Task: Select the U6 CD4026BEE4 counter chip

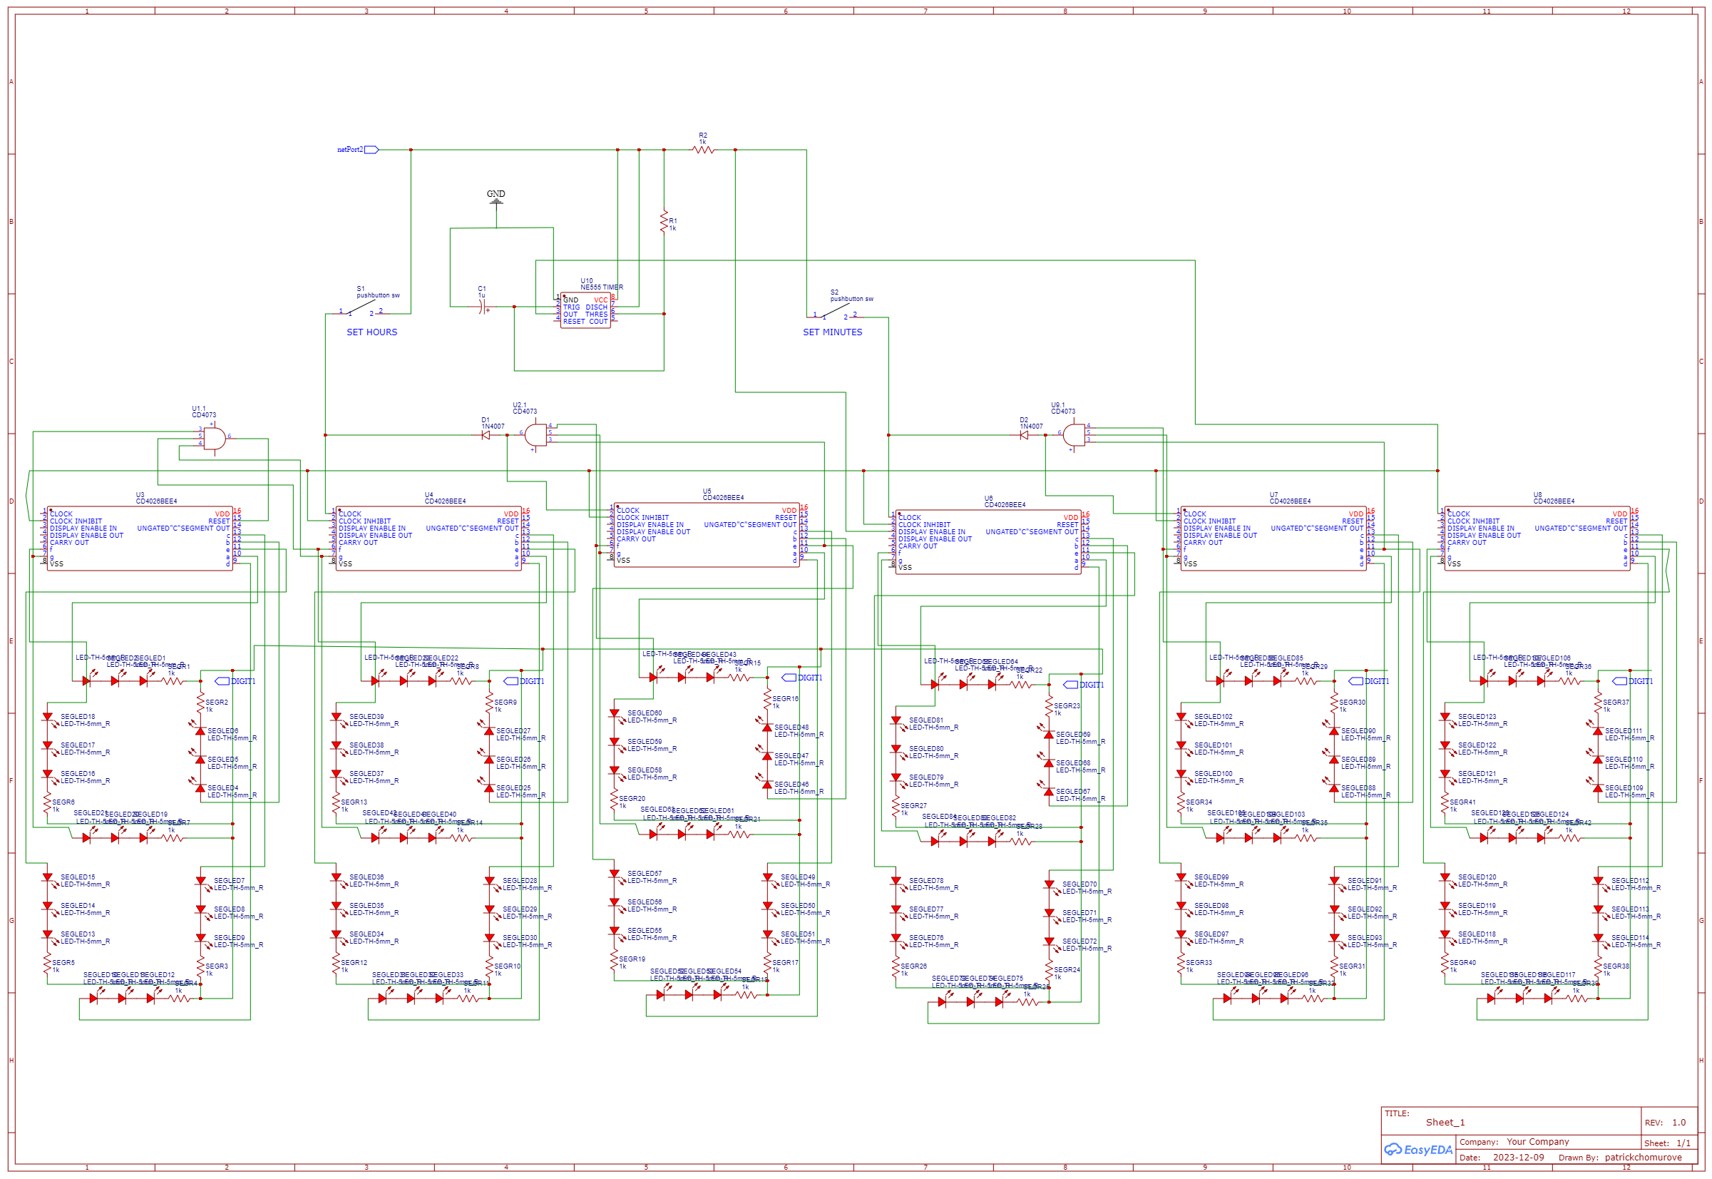Action: pos(988,542)
